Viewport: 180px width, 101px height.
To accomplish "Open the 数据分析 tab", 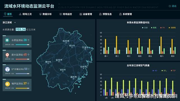I will pyautogui.click(x=46, y=14).
